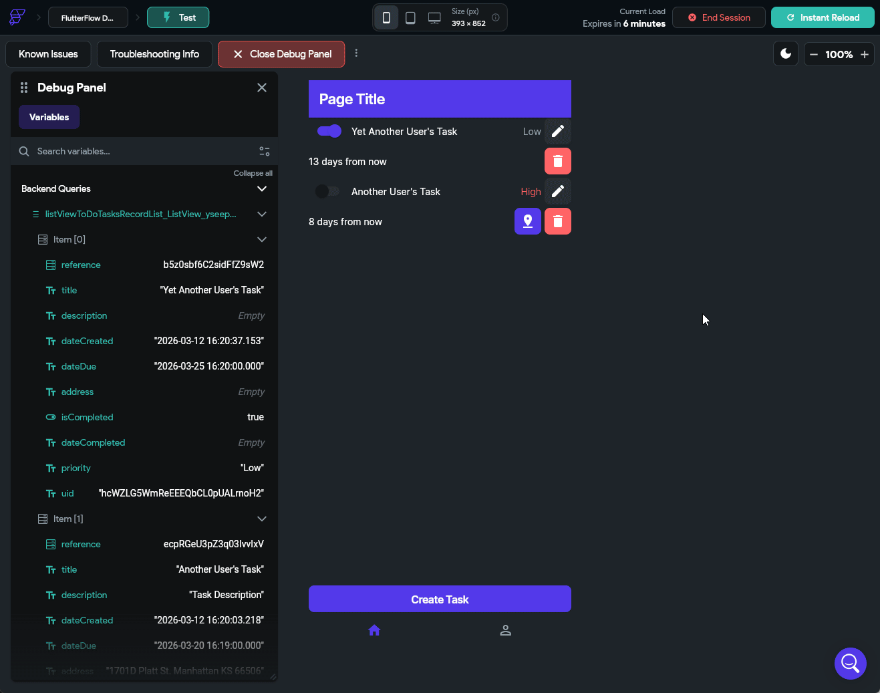
Task: Click the "Task Description" value
Action: [x=227, y=595]
